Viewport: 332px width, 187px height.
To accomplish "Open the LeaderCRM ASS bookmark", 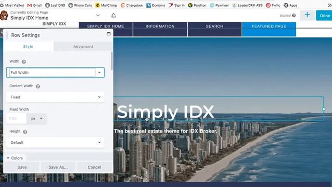I will 247,5.
